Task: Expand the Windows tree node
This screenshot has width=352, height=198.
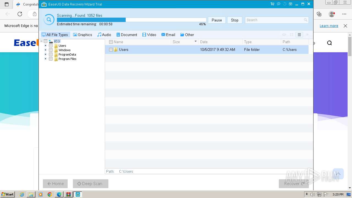Action: point(46,50)
